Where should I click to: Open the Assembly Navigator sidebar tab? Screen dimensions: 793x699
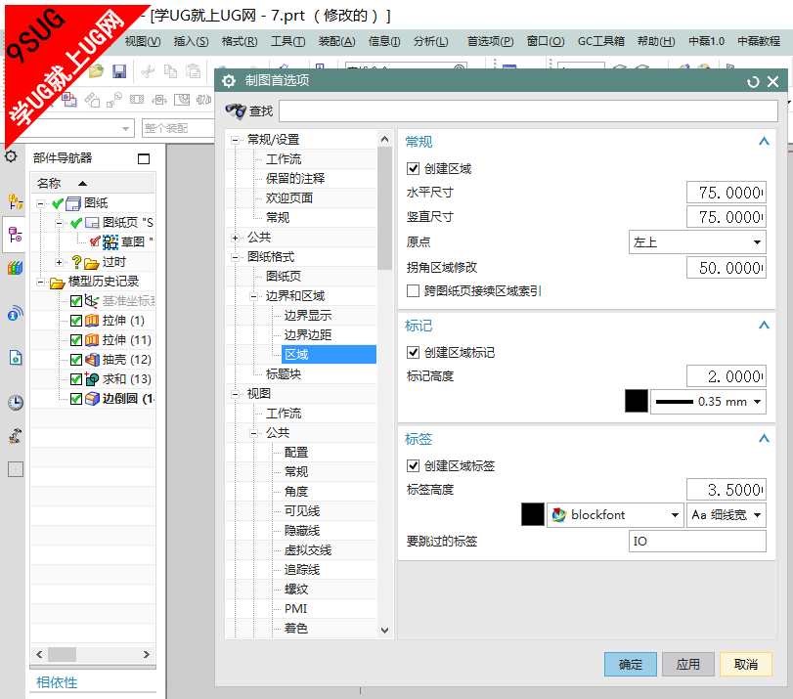[x=16, y=201]
